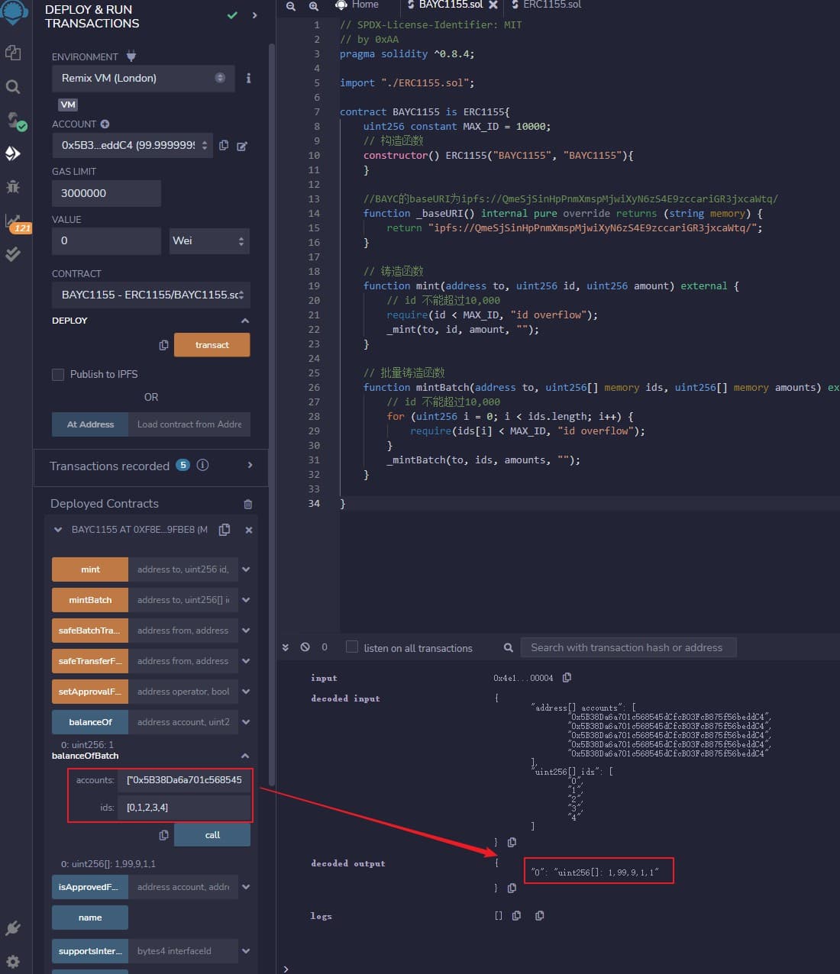The height and width of the screenshot is (974, 840).
Task: Click the zoom in editor icon
Action: tap(314, 6)
